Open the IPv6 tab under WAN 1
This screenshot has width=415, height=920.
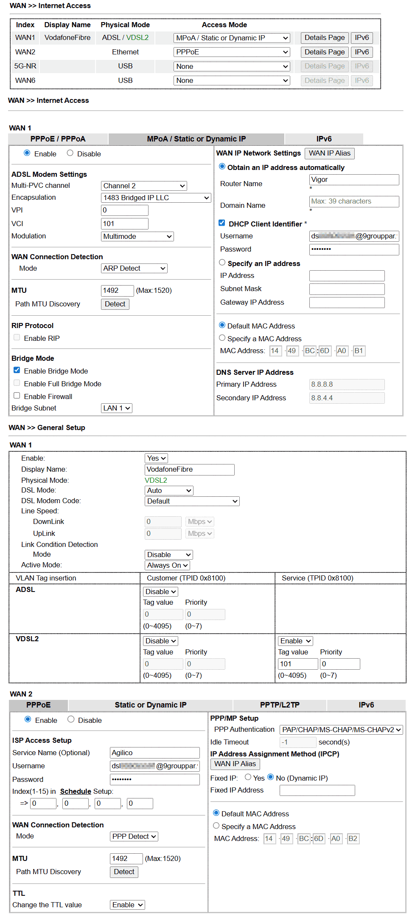tap(324, 139)
